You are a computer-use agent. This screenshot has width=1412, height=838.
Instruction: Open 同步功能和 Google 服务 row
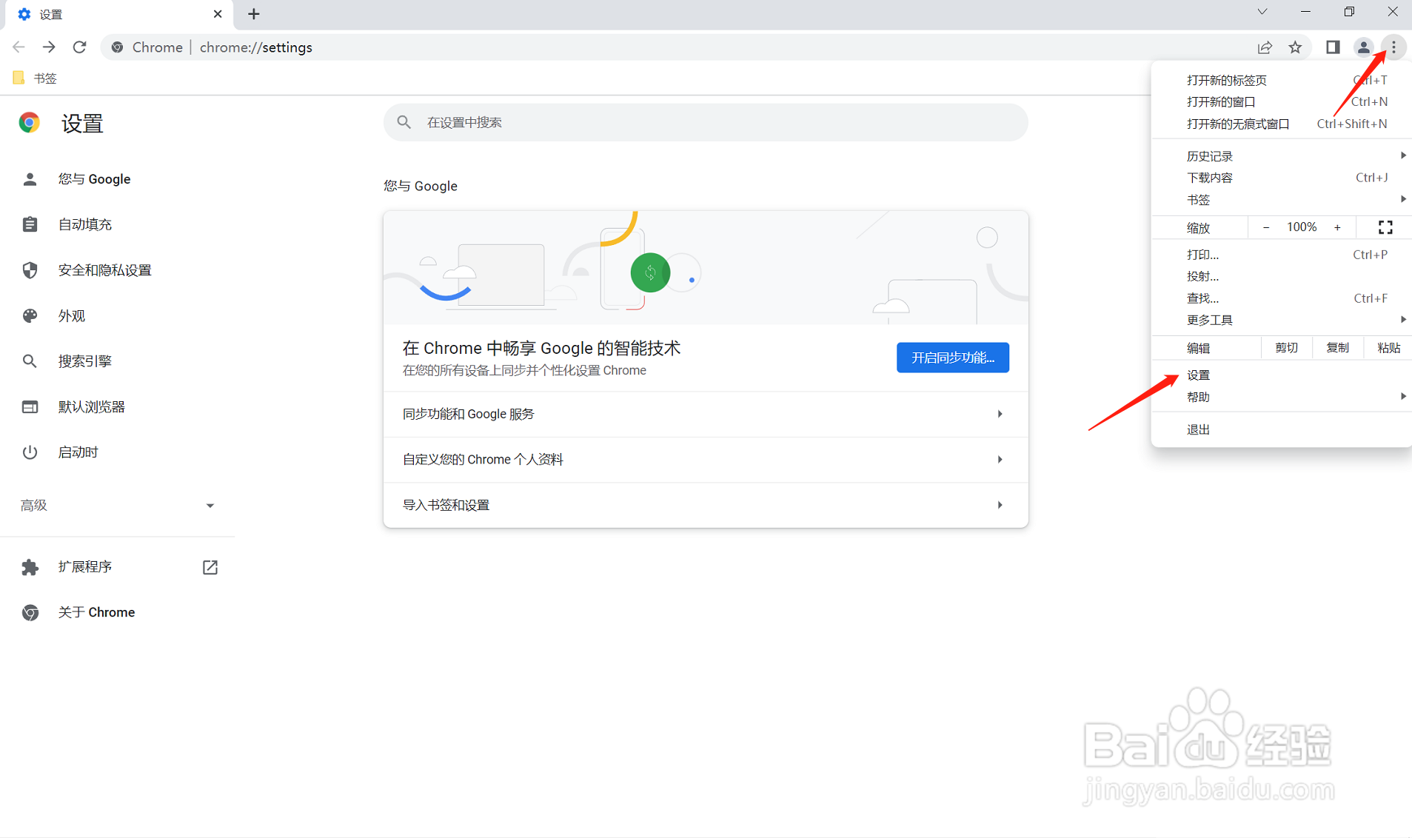(706, 414)
